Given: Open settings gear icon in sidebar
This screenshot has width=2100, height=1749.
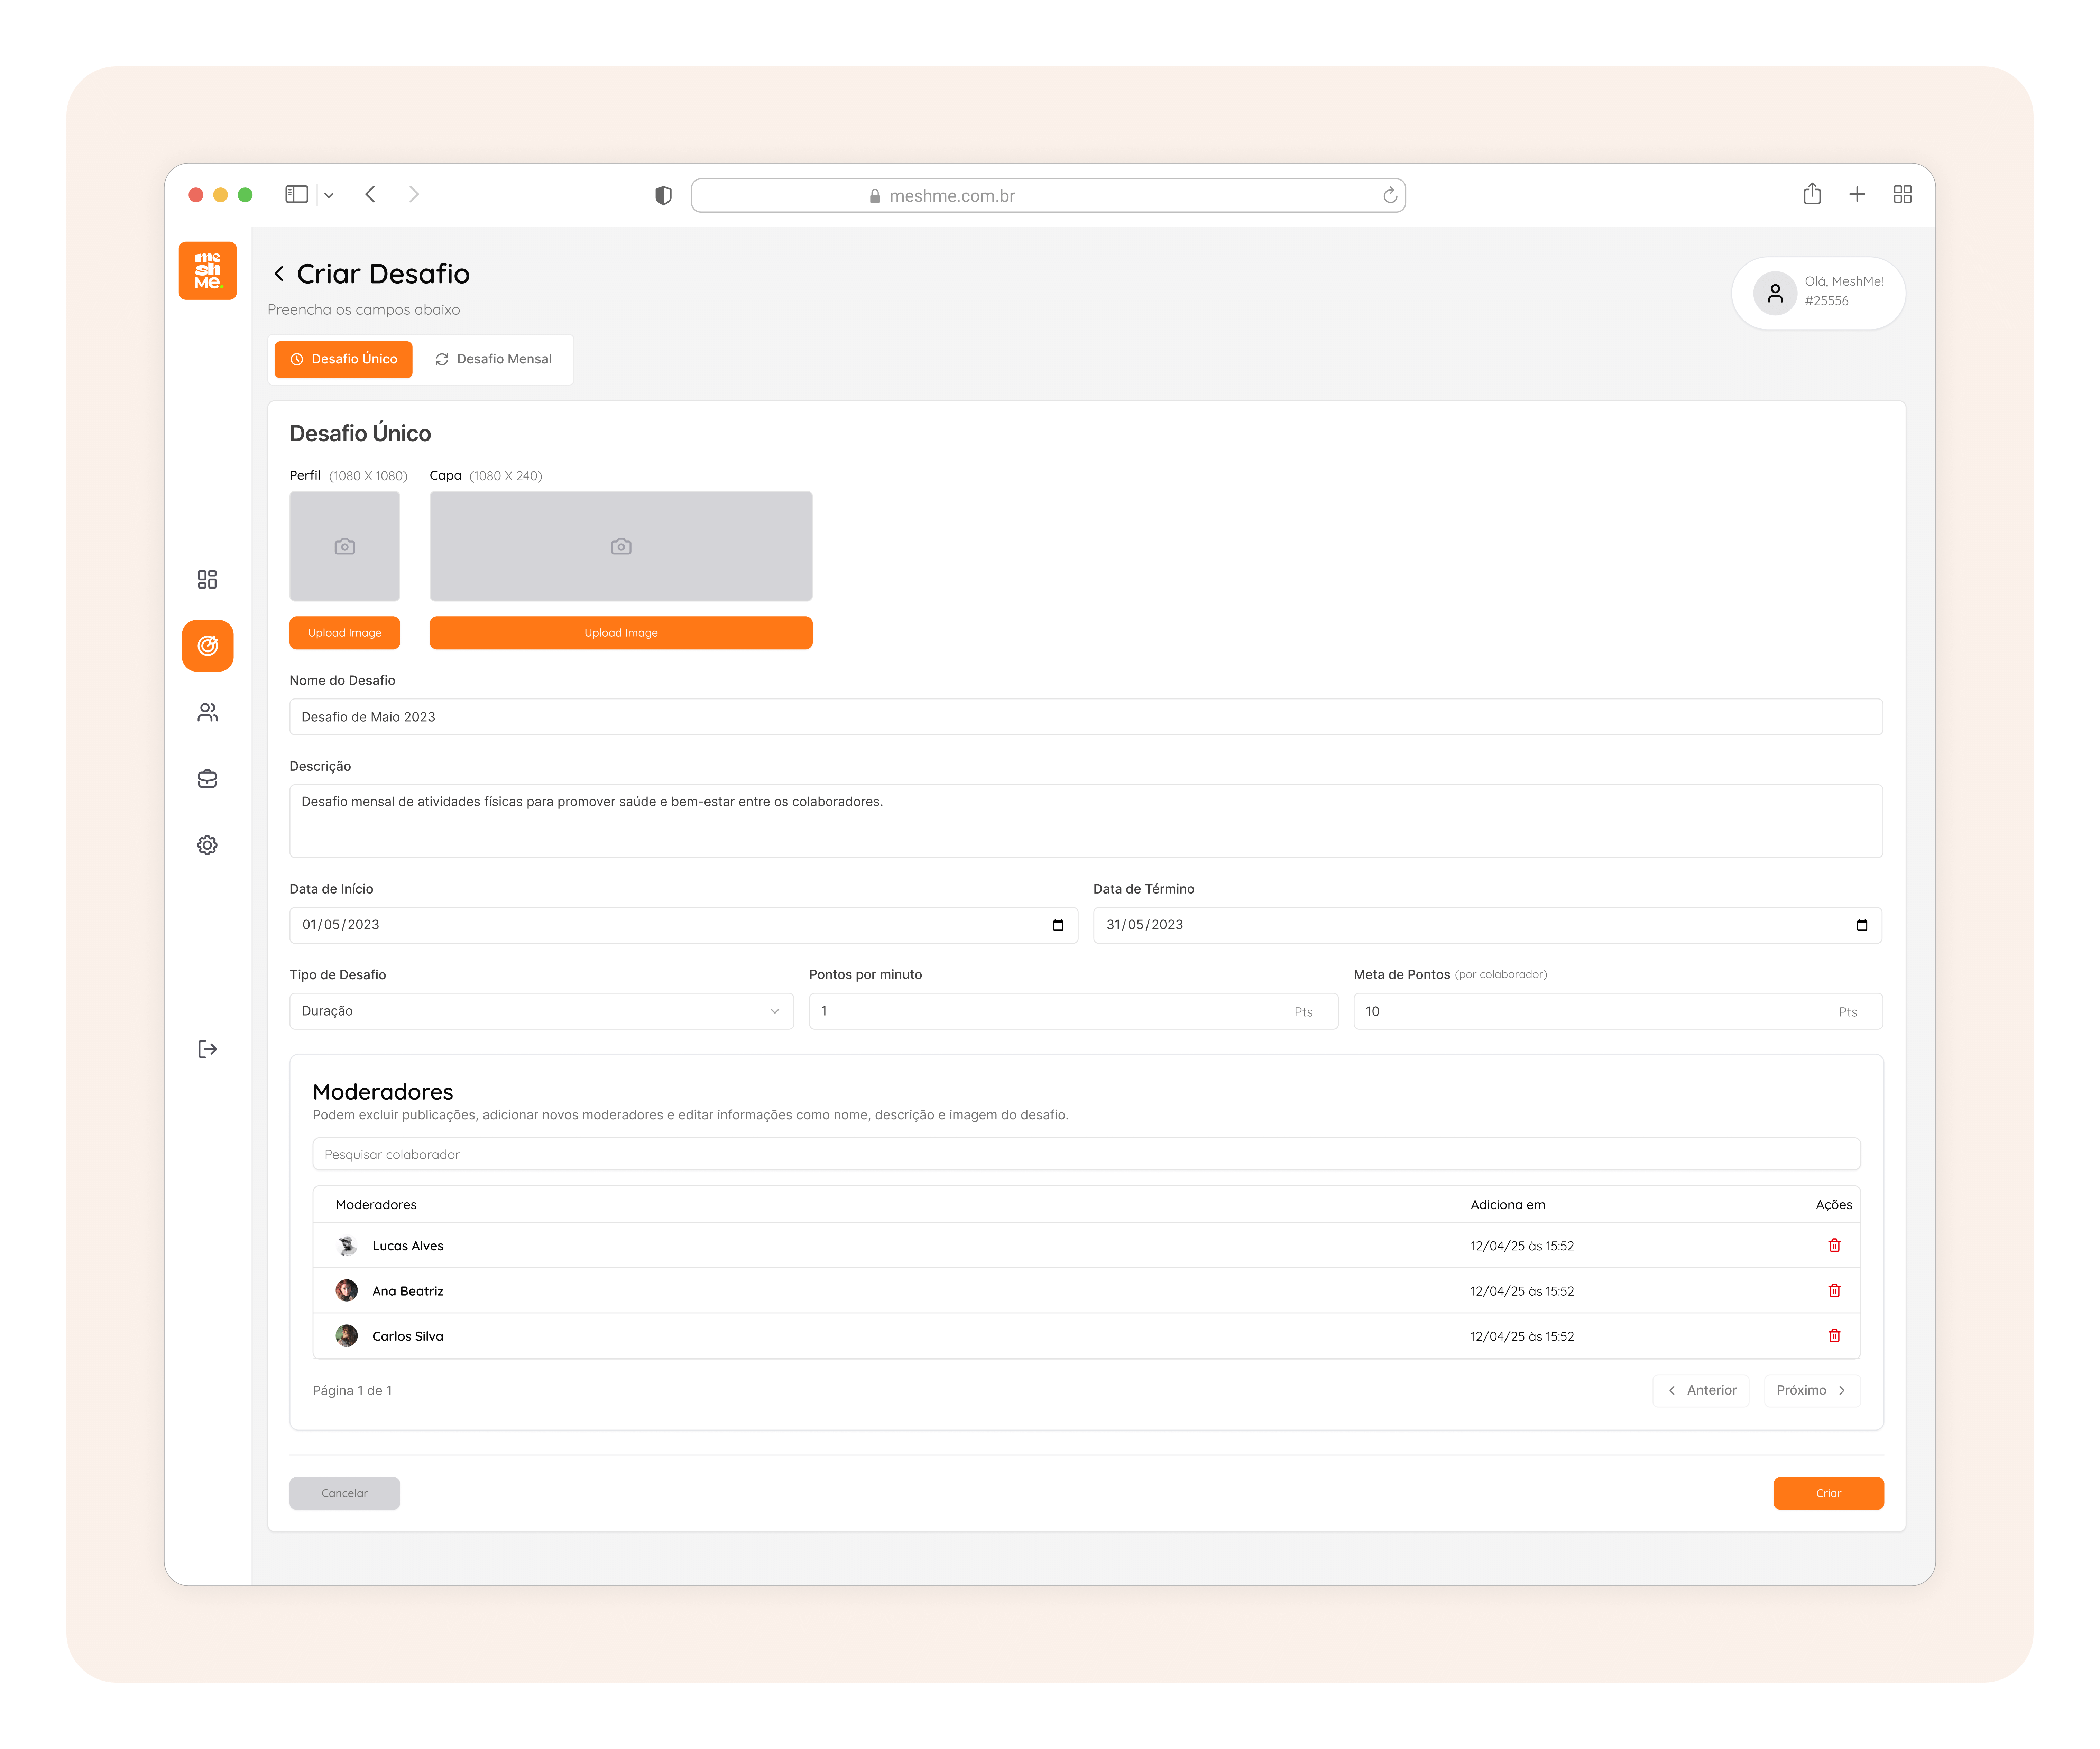Looking at the screenshot, I should (207, 845).
